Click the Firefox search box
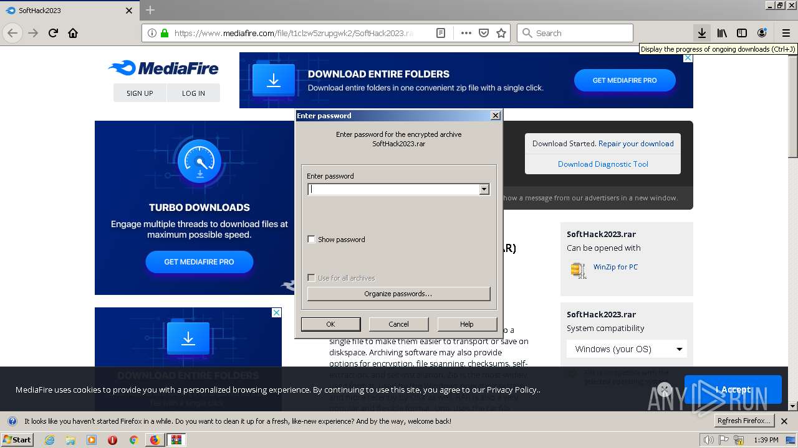798x448 pixels. tap(575, 33)
